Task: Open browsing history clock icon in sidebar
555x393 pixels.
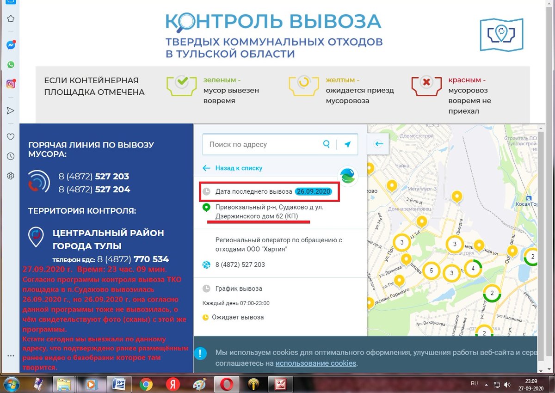Action: [x=11, y=156]
